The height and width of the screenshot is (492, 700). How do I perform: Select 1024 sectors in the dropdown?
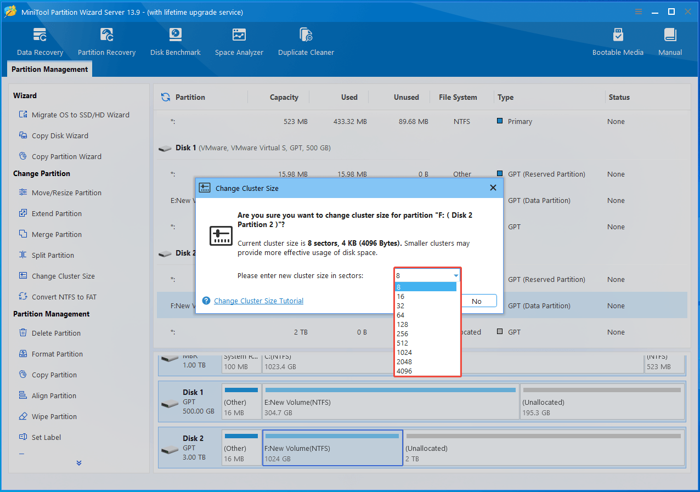click(426, 352)
